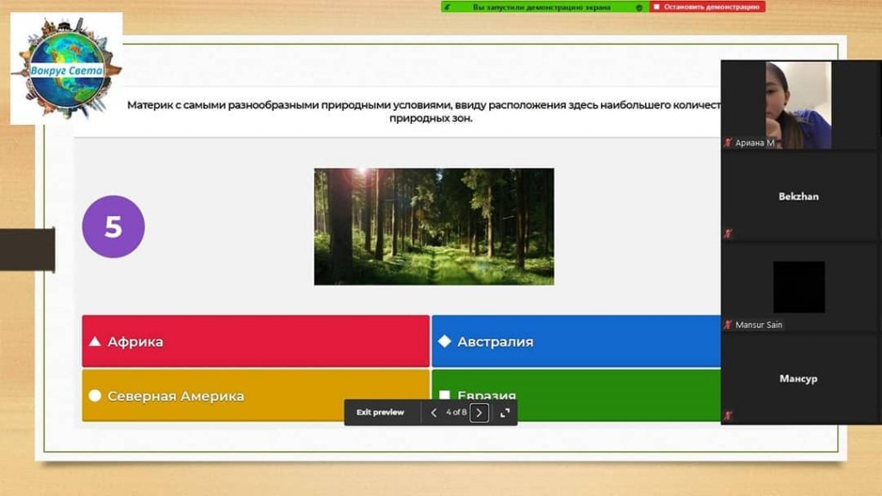
Task: Click the 4 of 8 slide counter
Action: pos(456,412)
